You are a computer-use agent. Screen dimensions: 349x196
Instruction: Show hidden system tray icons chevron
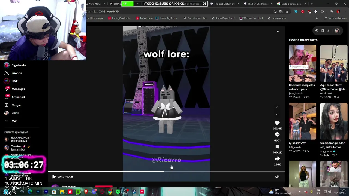[300, 192]
